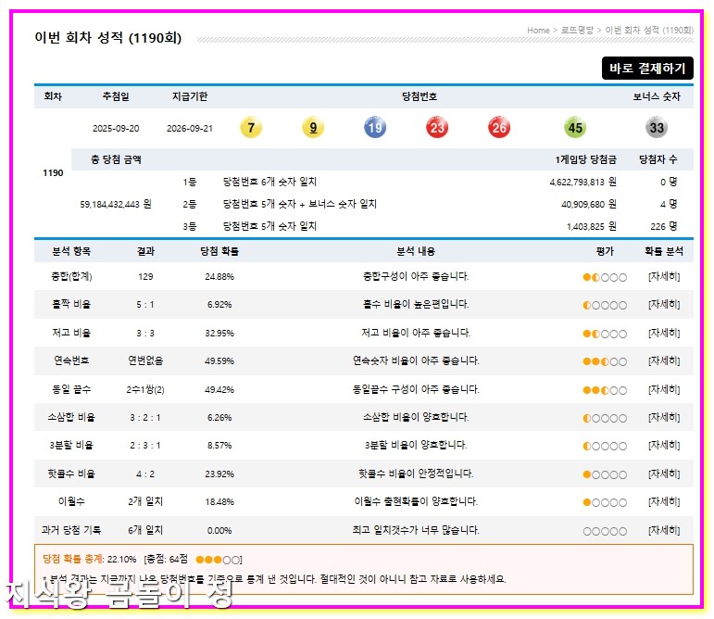Click the total prize 59,184,432,443 원
714x619 pixels.
point(116,204)
